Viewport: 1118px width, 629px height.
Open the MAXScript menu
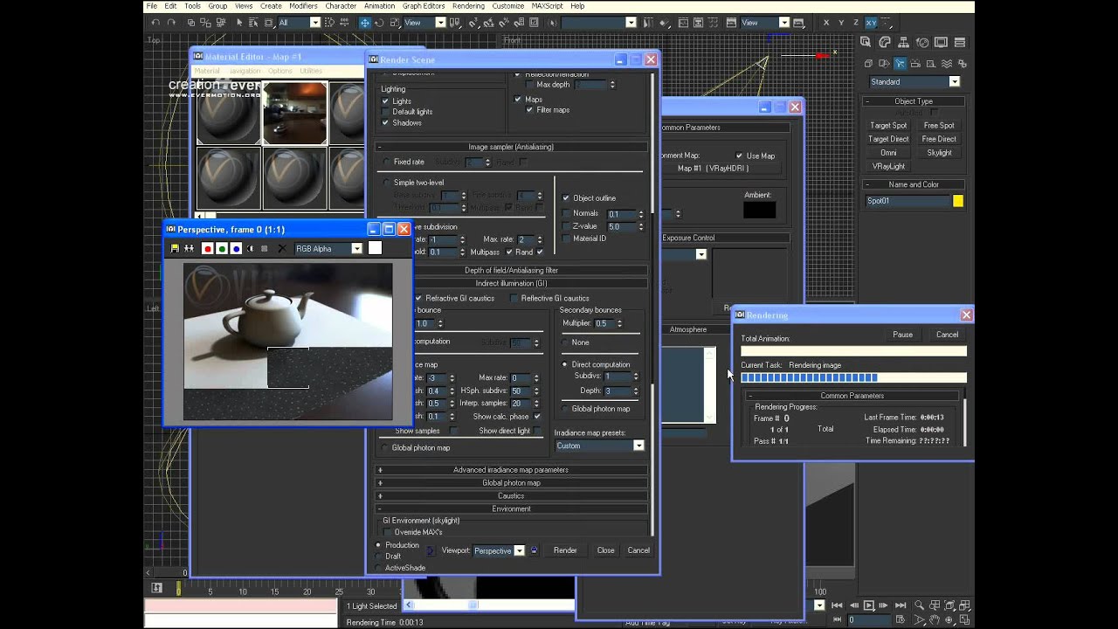click(547, 6)
